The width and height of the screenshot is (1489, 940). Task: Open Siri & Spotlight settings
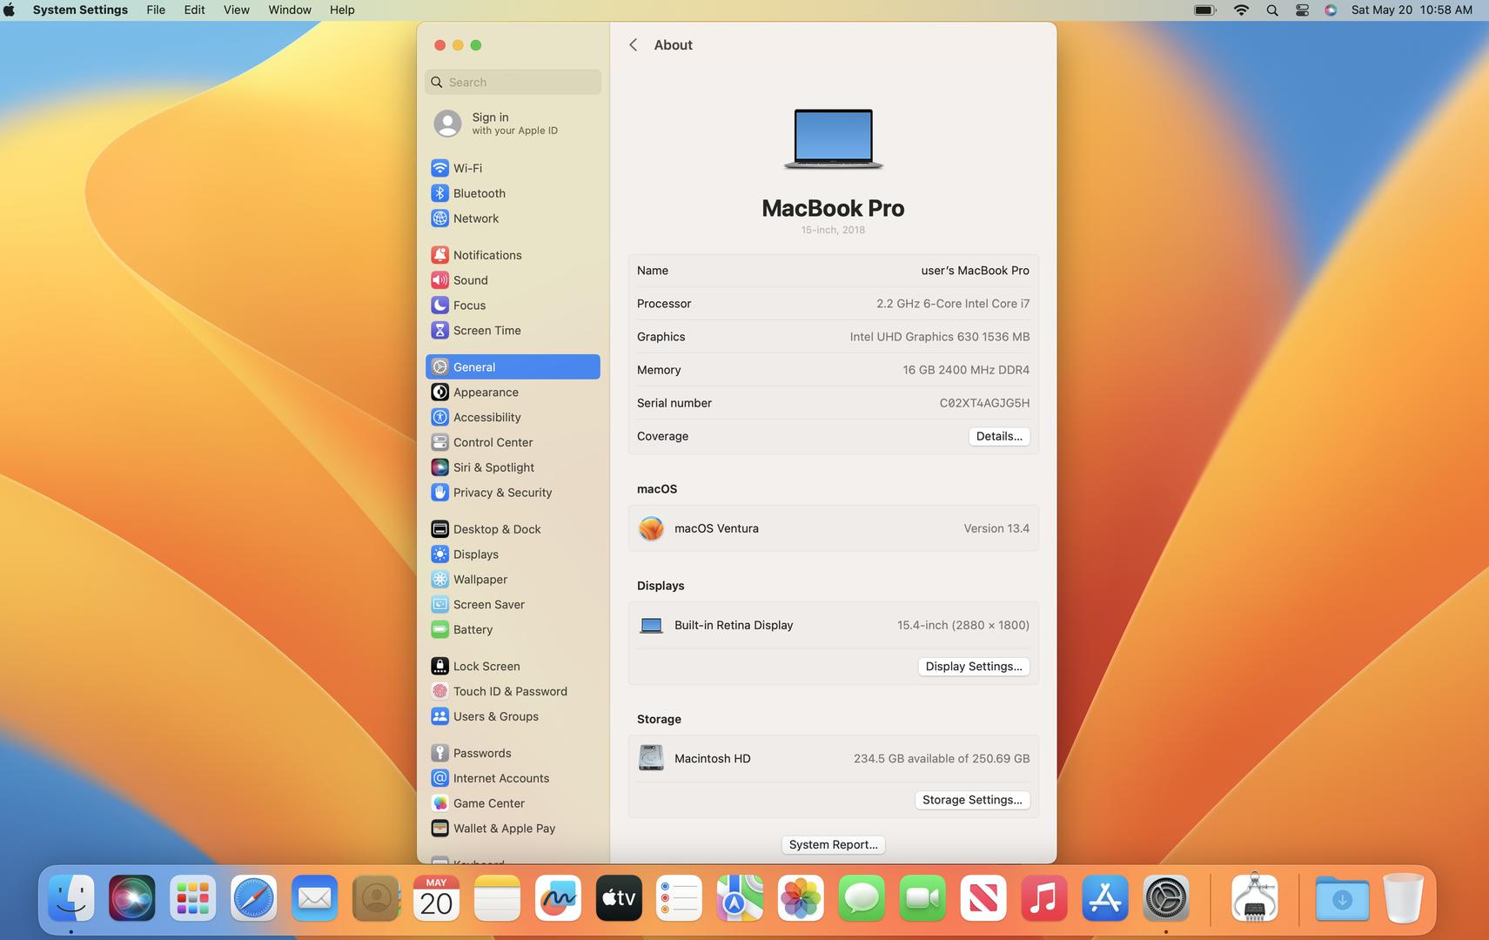pyautogui.click(x=513, y=467)
